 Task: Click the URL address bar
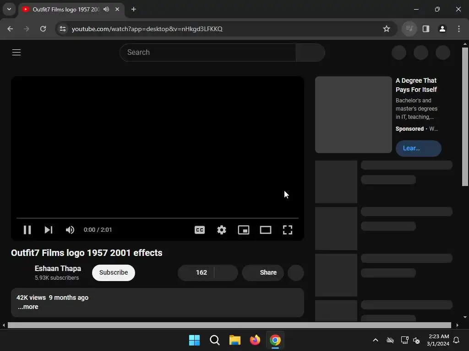click(x=224, y=29)
